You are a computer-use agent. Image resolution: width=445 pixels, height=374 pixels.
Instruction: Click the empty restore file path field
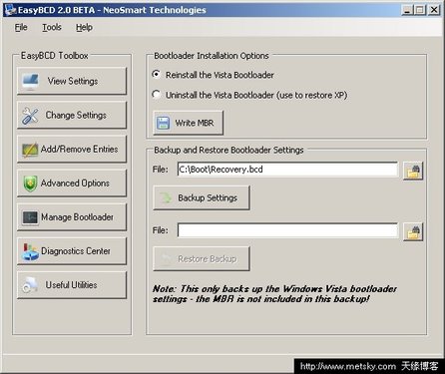(287, 230)
